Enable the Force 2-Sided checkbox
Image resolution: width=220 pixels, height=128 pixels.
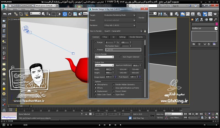coord(114,91)
